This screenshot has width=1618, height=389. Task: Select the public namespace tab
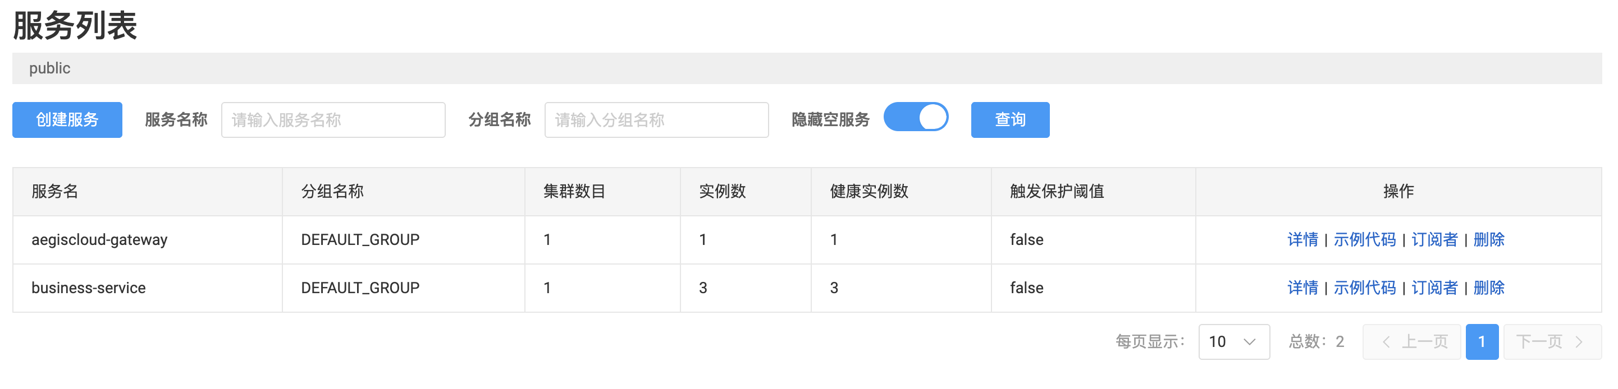(x=49, y=68)
